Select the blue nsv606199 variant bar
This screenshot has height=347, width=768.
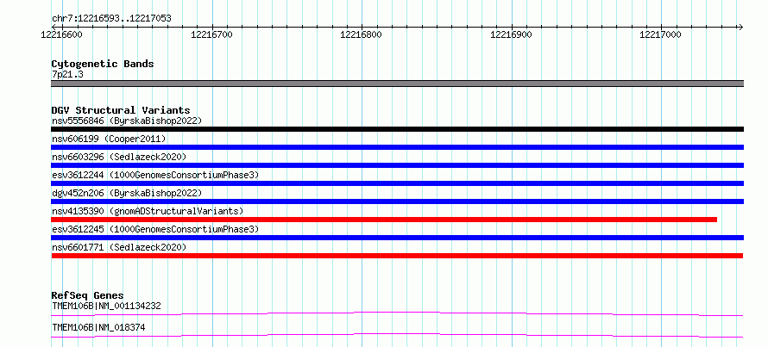pos(398,147)
